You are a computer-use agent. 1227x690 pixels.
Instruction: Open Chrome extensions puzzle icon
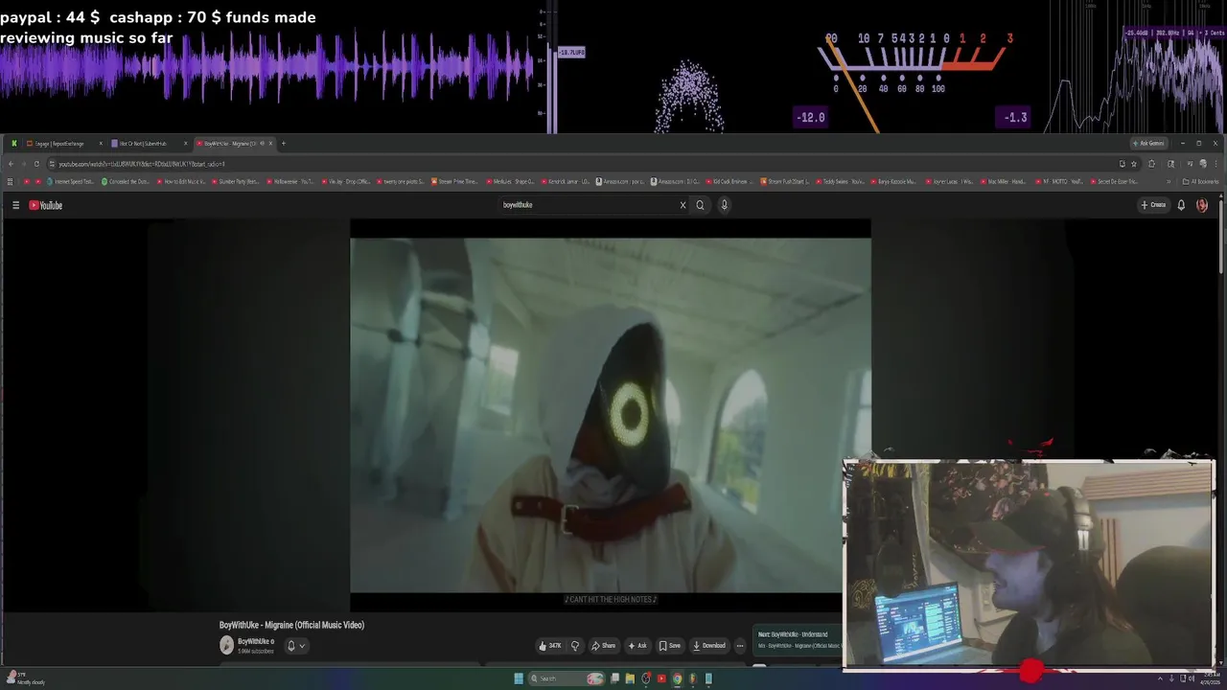point(1152,164)
